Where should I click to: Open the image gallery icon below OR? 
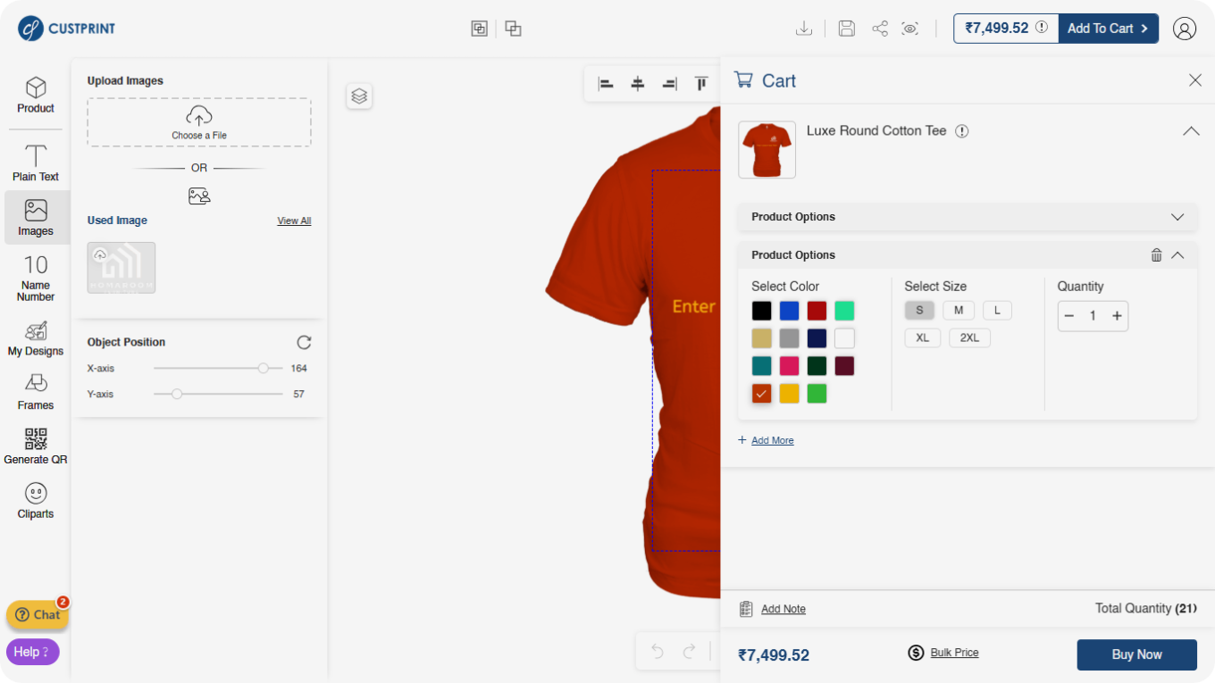199,196
